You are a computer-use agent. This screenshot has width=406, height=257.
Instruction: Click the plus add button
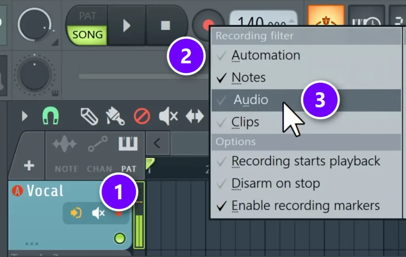coord(29,165)
